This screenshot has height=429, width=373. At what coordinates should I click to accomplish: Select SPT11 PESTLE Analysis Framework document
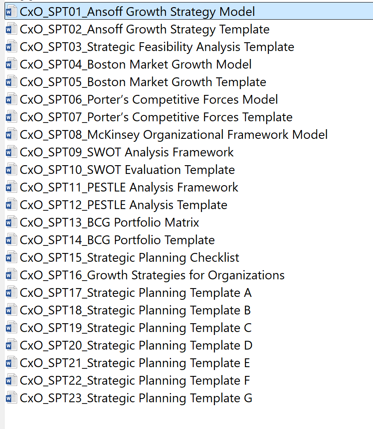tap(129, 187)
